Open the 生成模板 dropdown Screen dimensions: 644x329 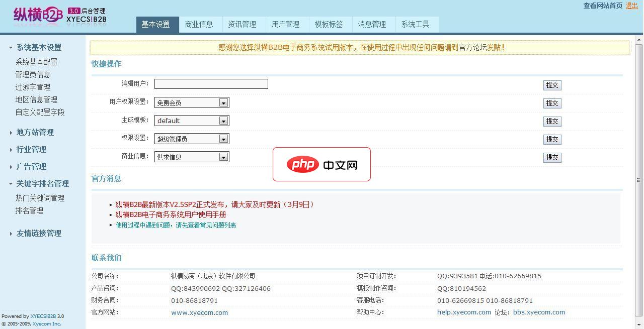(x=192, y=121)
